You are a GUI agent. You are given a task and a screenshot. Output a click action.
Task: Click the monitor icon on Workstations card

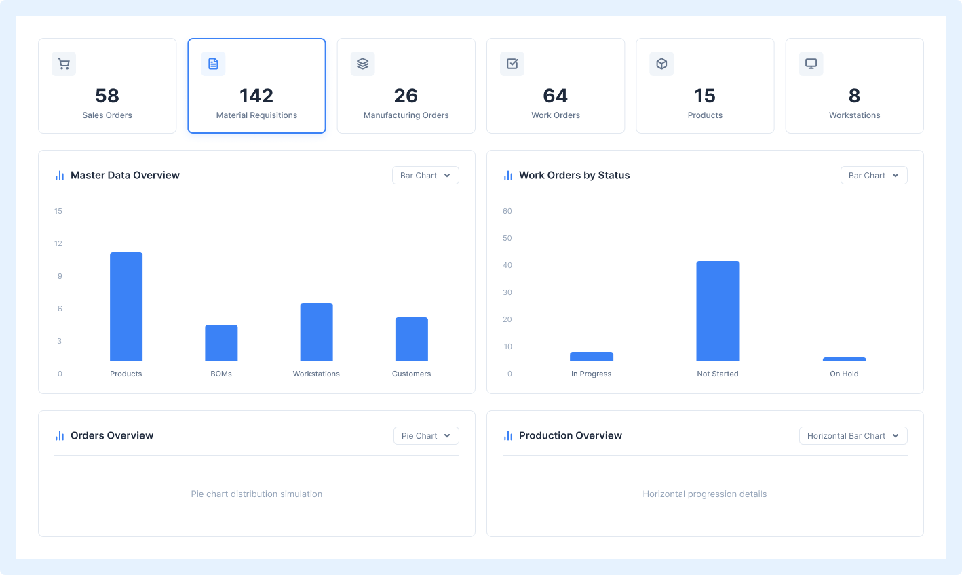click(x=811, y=64)
